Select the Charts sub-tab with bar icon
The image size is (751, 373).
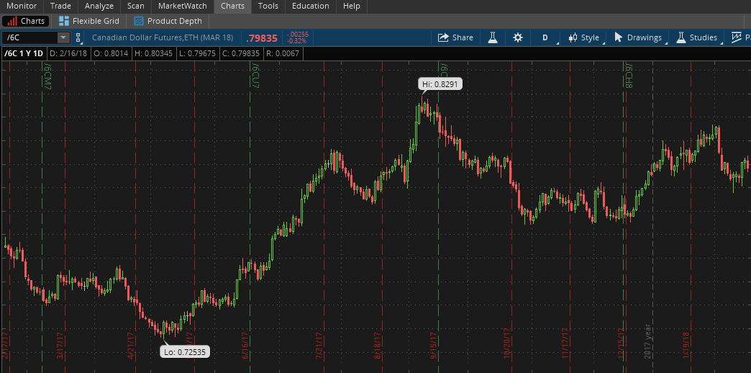point(26,21)
